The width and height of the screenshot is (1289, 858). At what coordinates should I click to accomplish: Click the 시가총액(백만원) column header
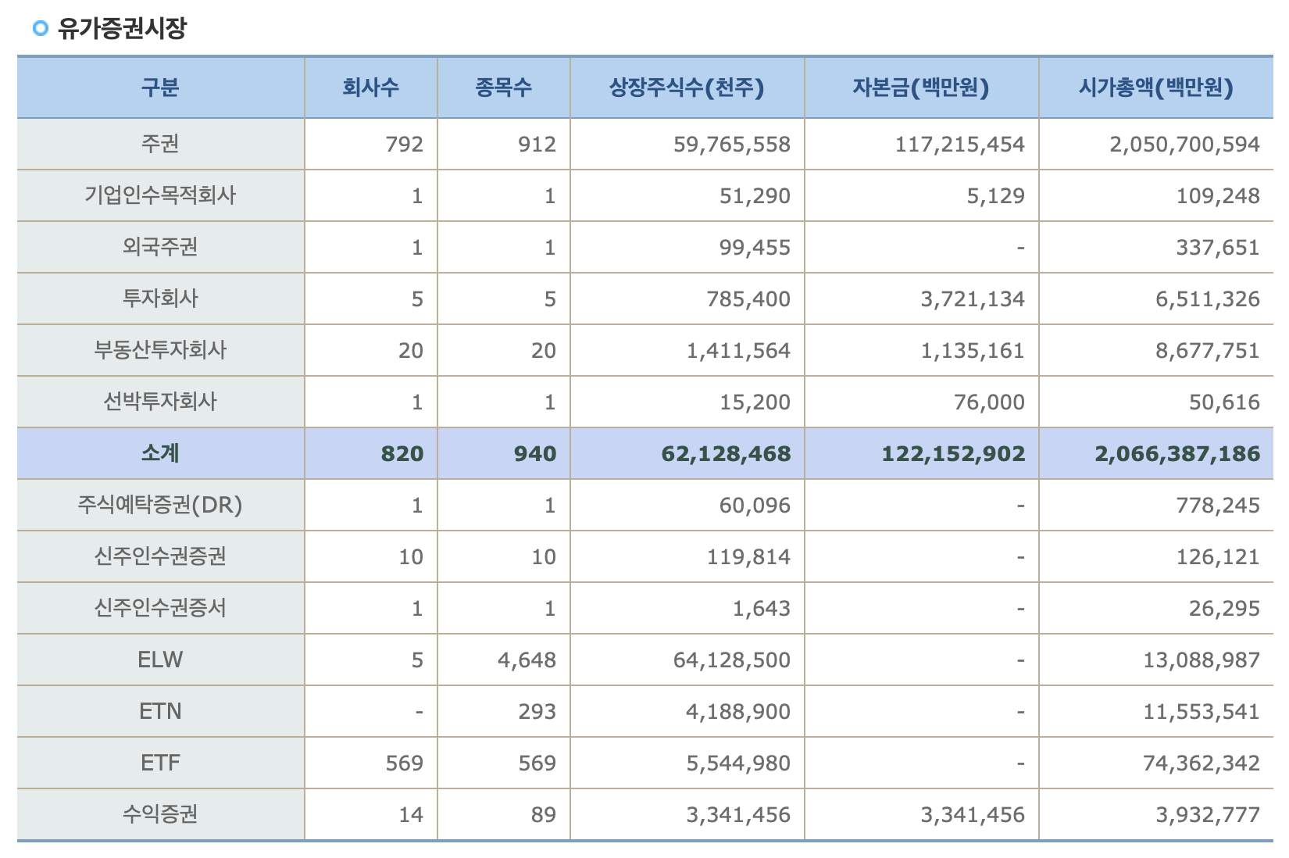point(1155,88)
